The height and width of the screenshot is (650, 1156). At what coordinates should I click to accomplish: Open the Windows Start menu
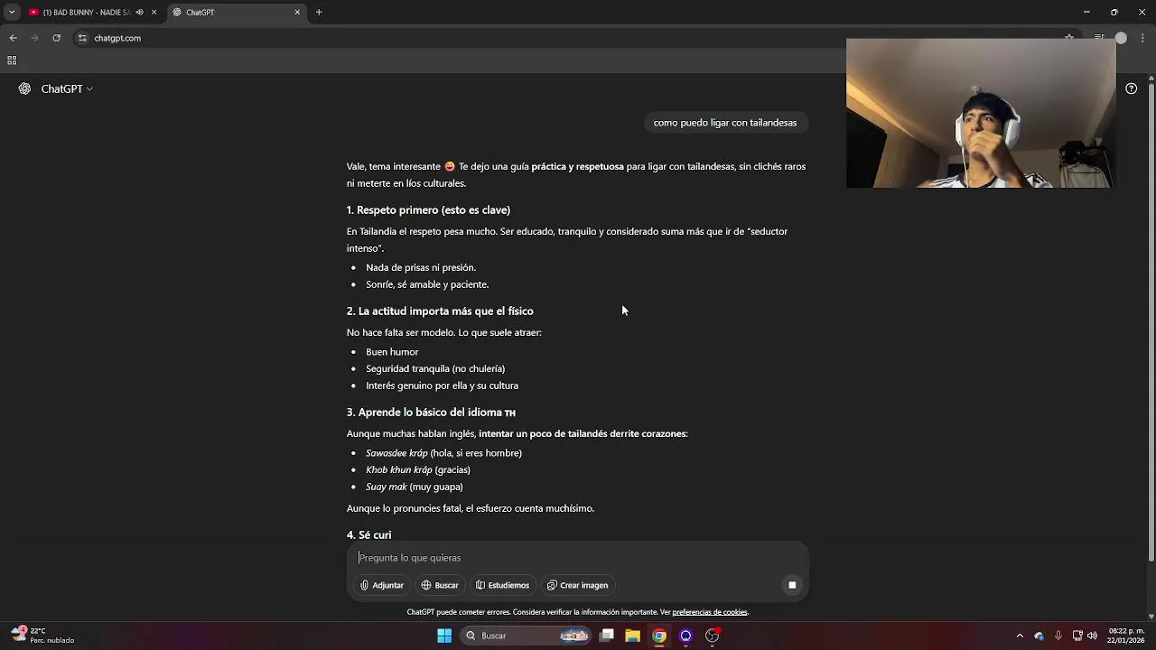point(444,636)
